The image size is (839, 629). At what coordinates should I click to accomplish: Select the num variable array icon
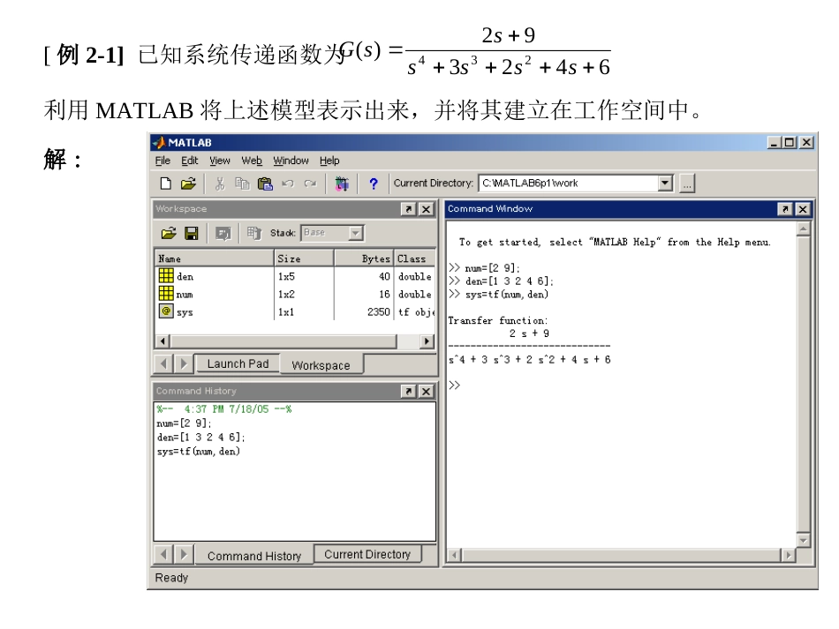click(166, 294)
